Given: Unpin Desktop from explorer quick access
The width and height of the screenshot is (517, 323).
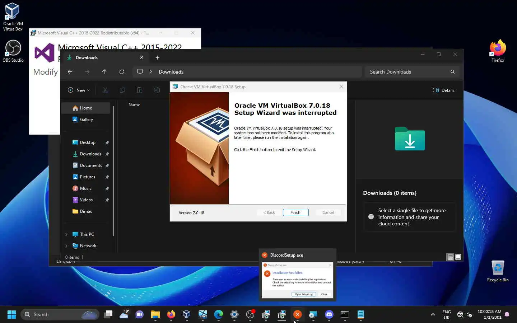Looking at the screenshot, I should 107,142.
